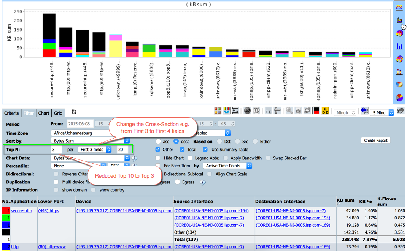Open the (443) https port link
The width and height of the screenshot is (407, 251).
(49, 211)
